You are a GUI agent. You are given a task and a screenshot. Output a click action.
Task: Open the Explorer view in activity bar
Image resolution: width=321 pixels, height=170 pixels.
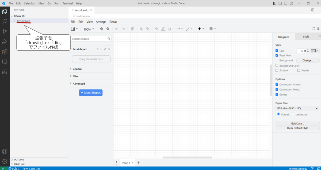(x=5, y=11)
